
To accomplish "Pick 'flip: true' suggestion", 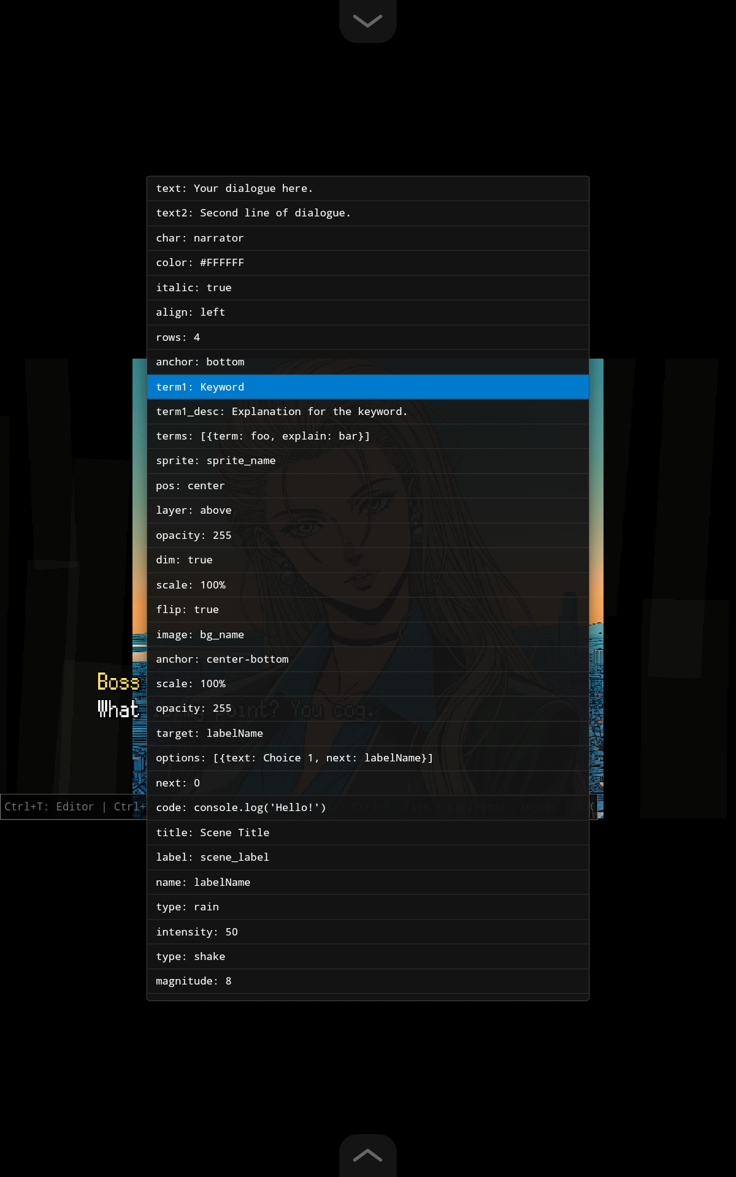I will pyautogui.click(x=368, y=610).
